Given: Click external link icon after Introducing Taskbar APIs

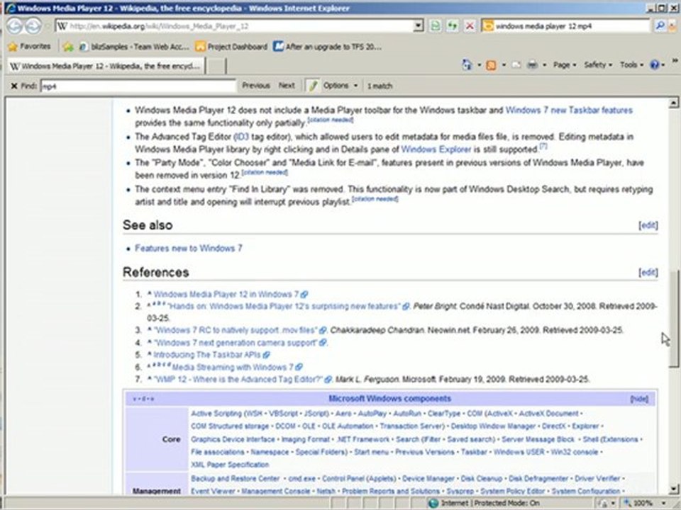Looking at the screenshot, I should pos(266,355).
